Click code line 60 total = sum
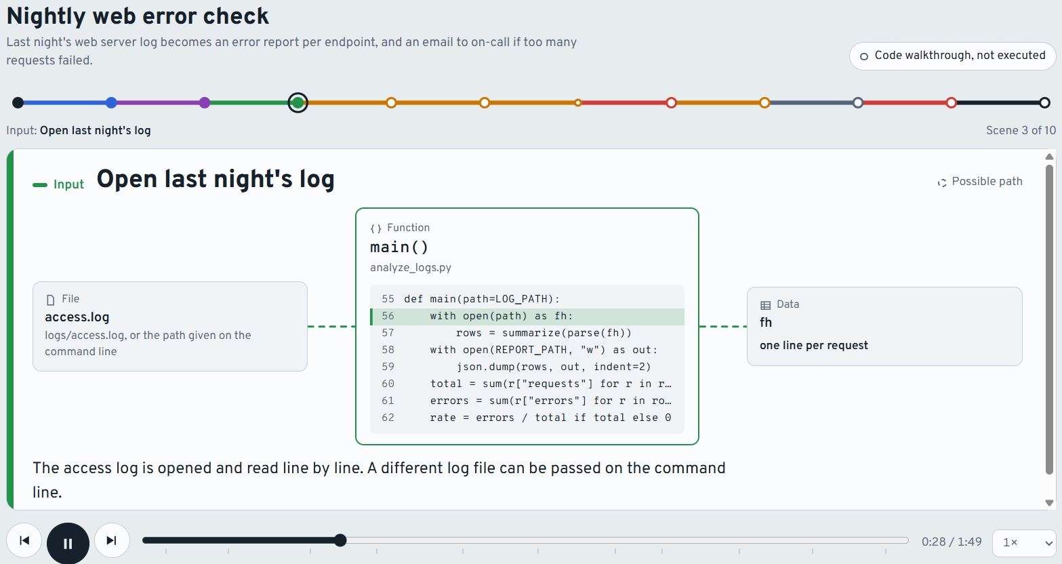This screenshot has width=1062, height=564. tap(527, 384)
